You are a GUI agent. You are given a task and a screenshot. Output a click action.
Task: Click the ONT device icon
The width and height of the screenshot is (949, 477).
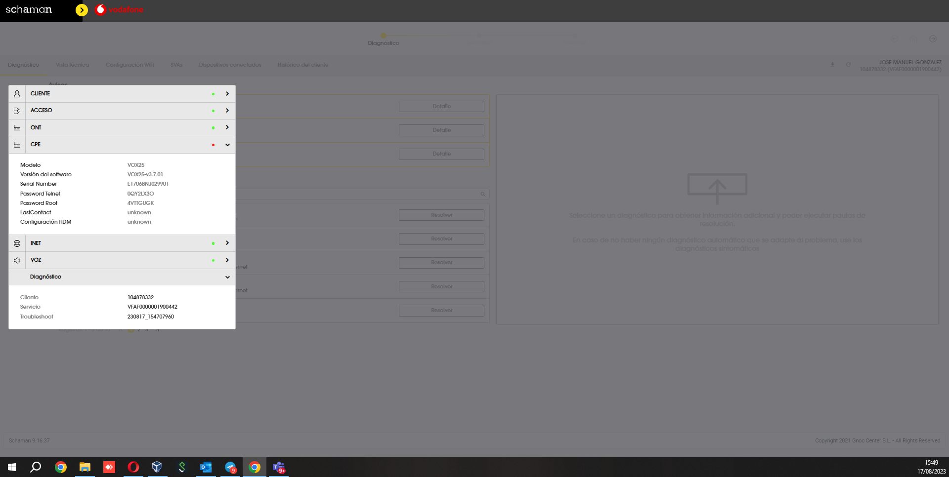[17, 128]
